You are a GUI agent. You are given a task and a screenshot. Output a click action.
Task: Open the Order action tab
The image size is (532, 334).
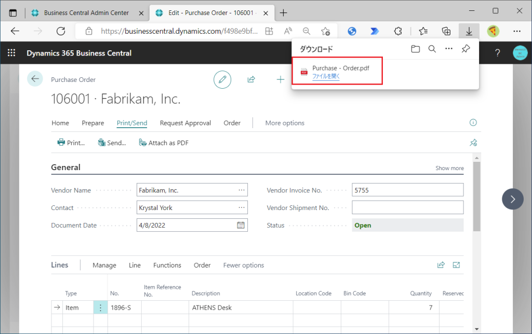tap(232, 123)
